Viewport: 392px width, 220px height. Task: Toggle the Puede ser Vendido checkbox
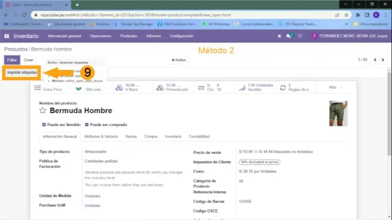point(44,124)
